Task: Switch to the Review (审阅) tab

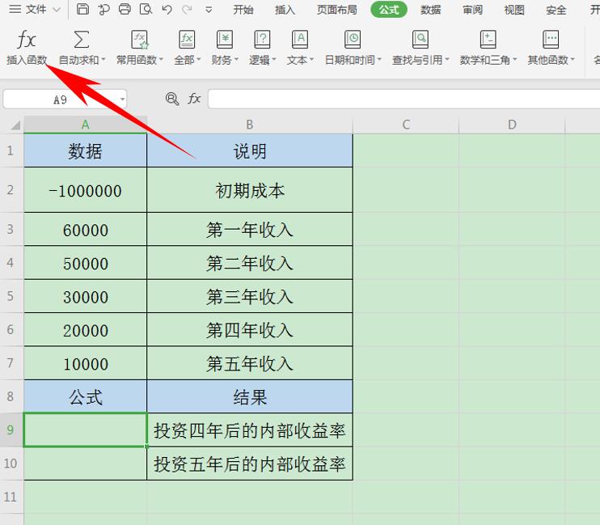Action: pos(472,9)
